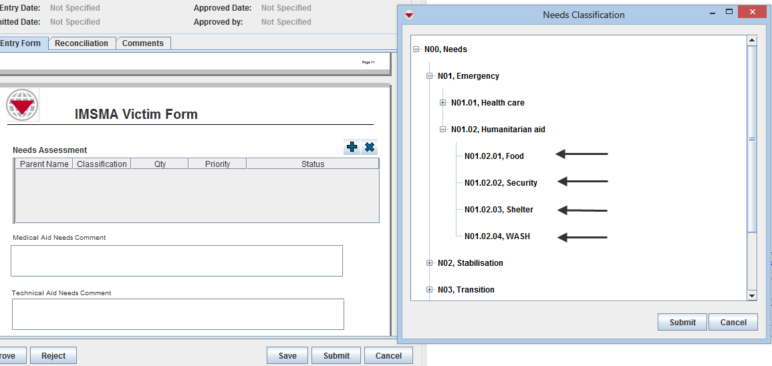Select N01.02.03, Shelter classification

pyautogui.click(x=499, y=210)
